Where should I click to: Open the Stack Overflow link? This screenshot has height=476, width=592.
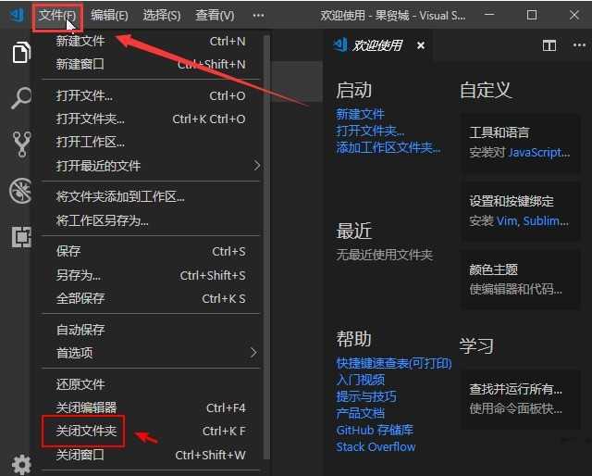pos(376,447)
